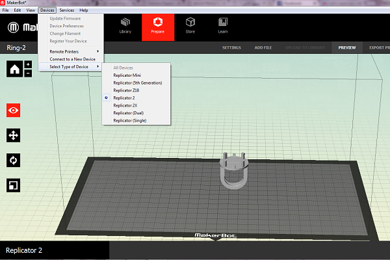Click Change Filament menu entry
Screen dimensions: 390x260
[x=71, y=34]
